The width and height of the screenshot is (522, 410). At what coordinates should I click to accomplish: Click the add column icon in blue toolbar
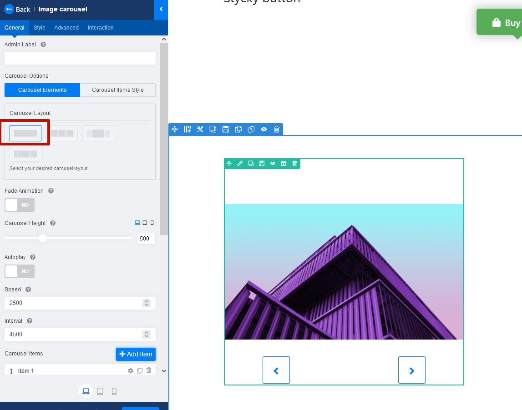tap(187, 130)
